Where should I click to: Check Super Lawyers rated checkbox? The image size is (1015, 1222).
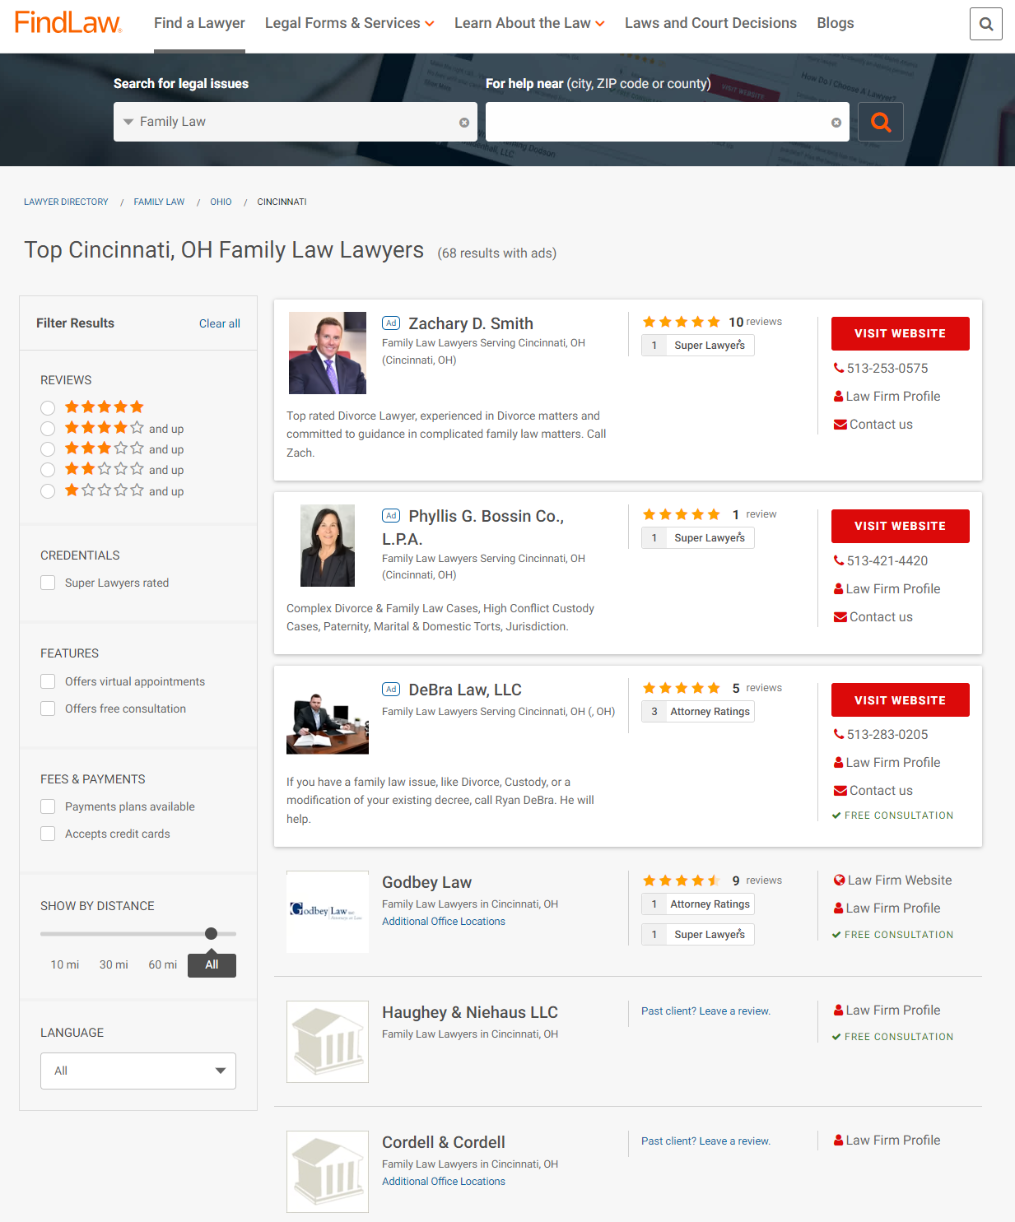[x=48, y=583]
